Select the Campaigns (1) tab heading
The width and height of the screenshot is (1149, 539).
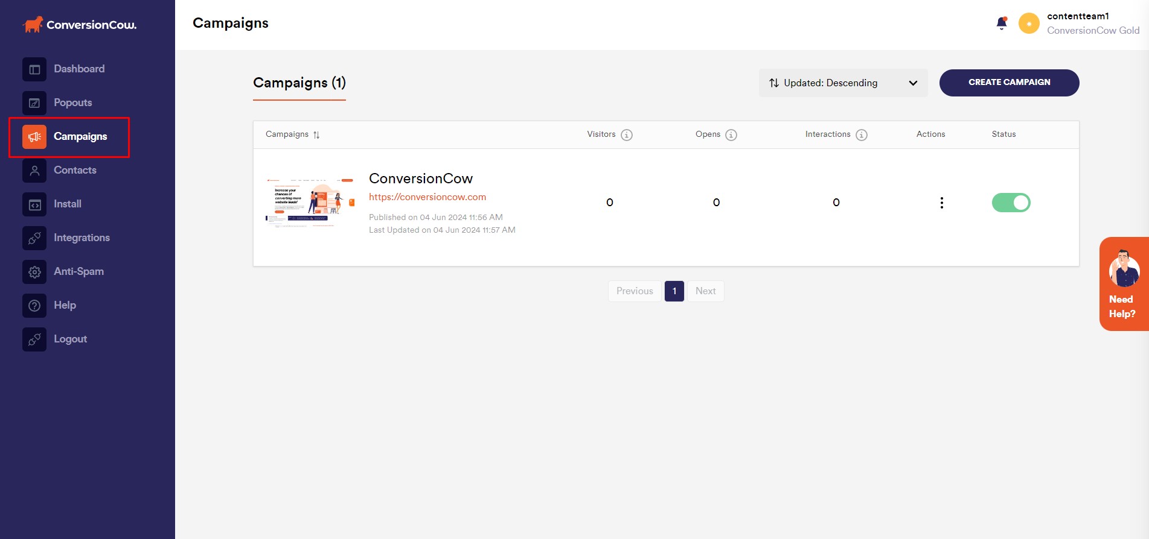[x=299, y=83]
